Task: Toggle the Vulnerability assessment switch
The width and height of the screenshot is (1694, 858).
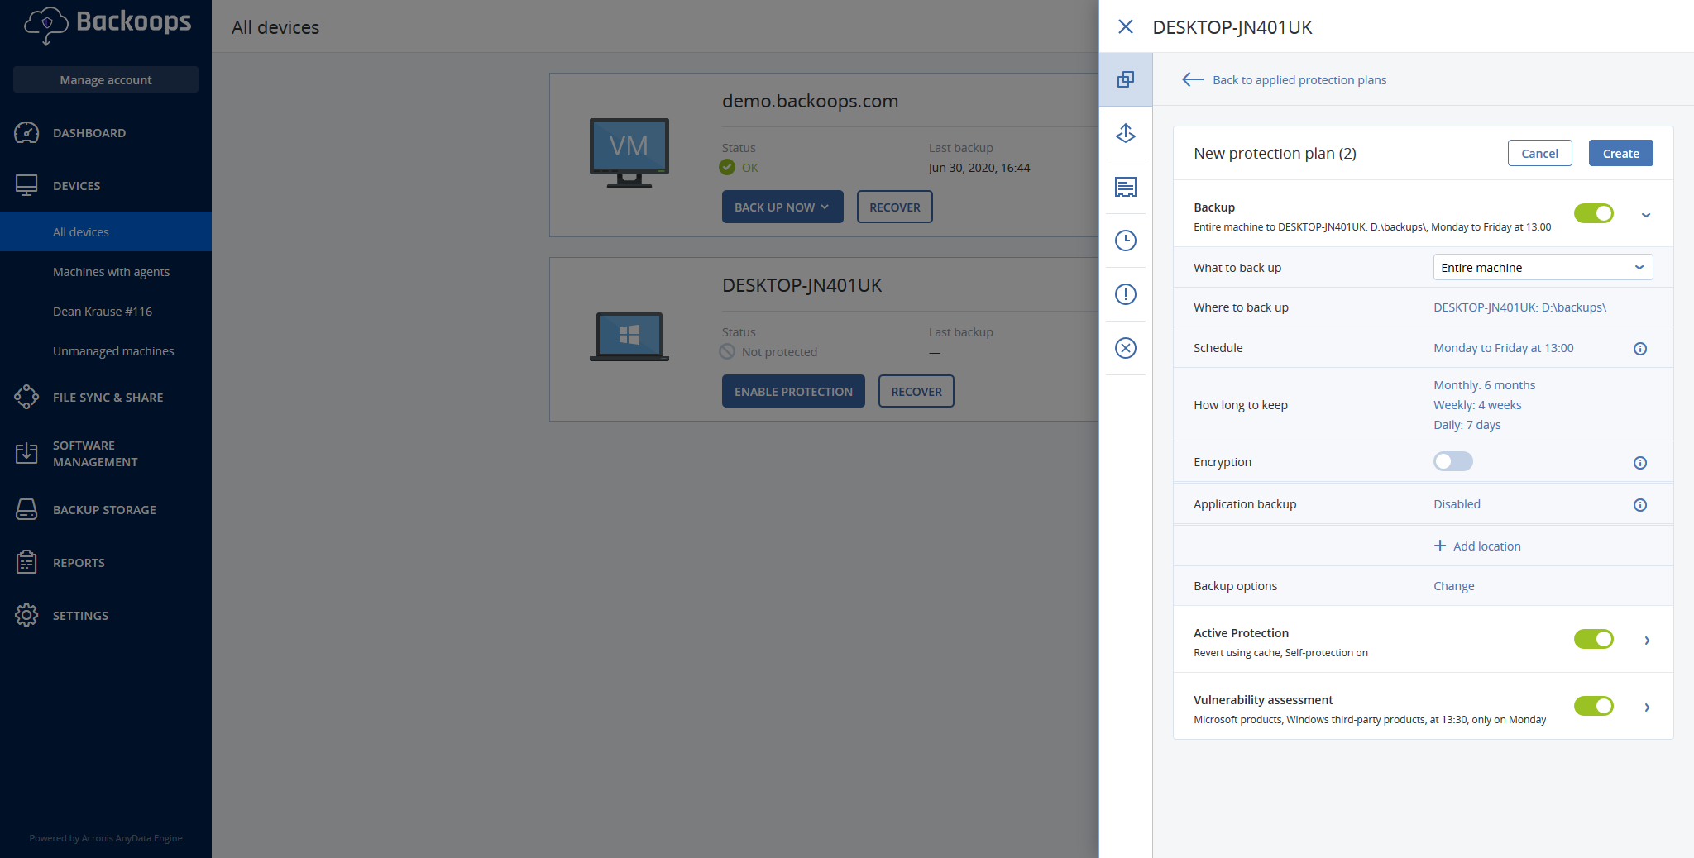Action: (x=1594, y=706)
